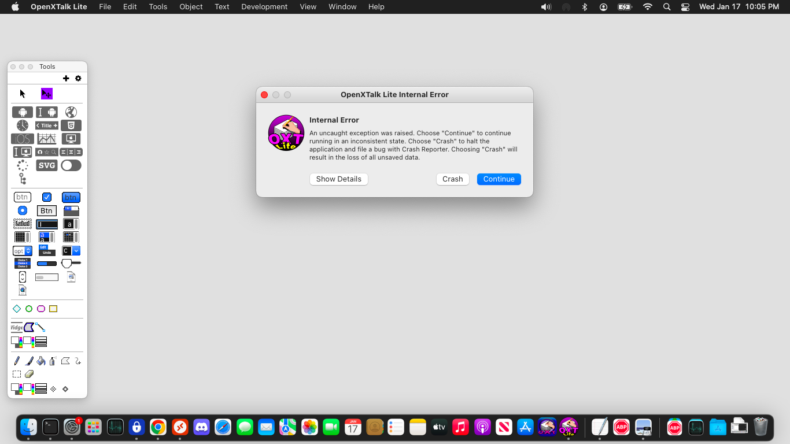
Task: Select the horizontal scrollbar control in Tools
Action: pos(47,277)
